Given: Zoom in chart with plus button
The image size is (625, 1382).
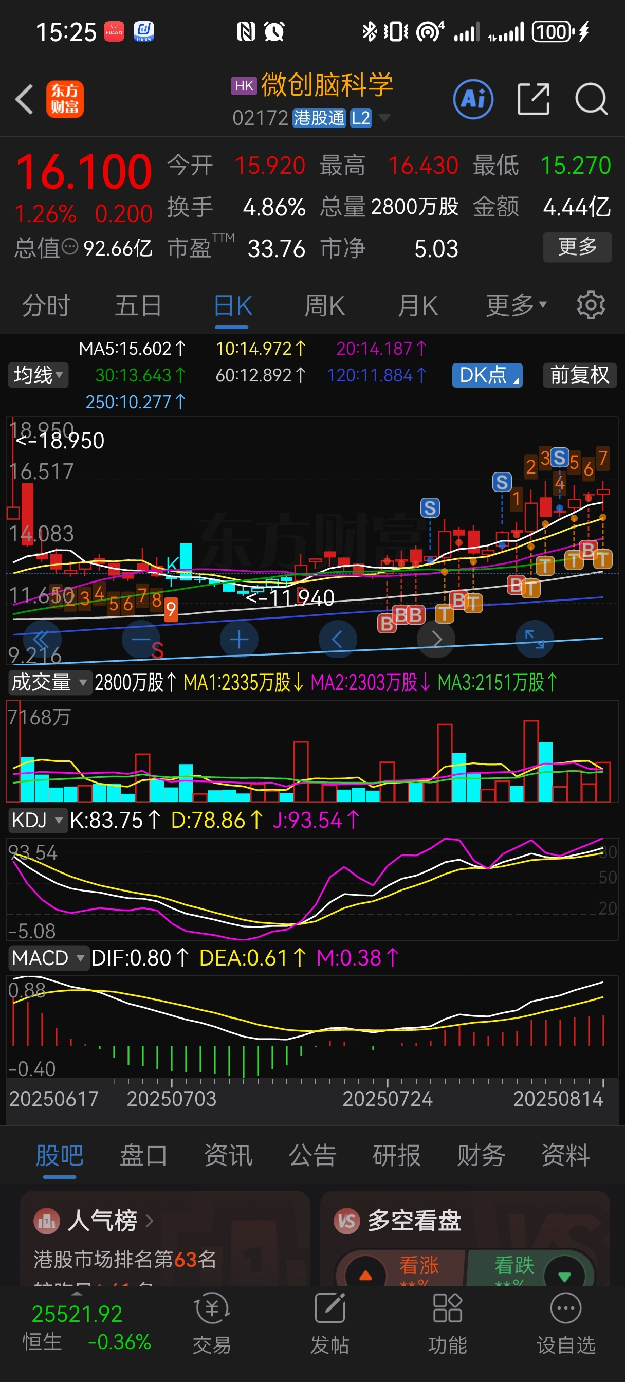Looking at the screenshot, I should (240, 639).
